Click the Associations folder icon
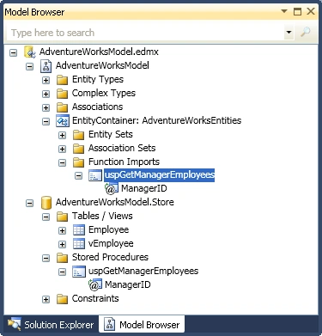 pos(62,107)
